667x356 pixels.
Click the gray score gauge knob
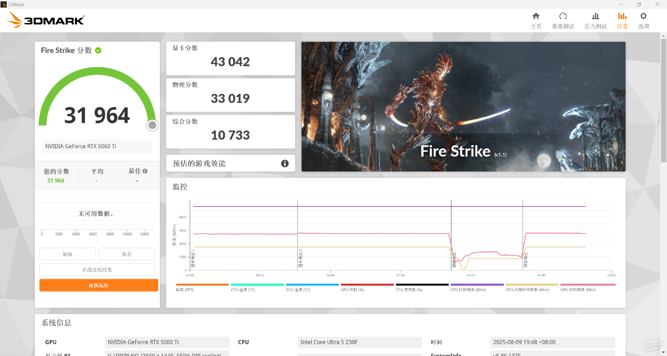point(152,125)
